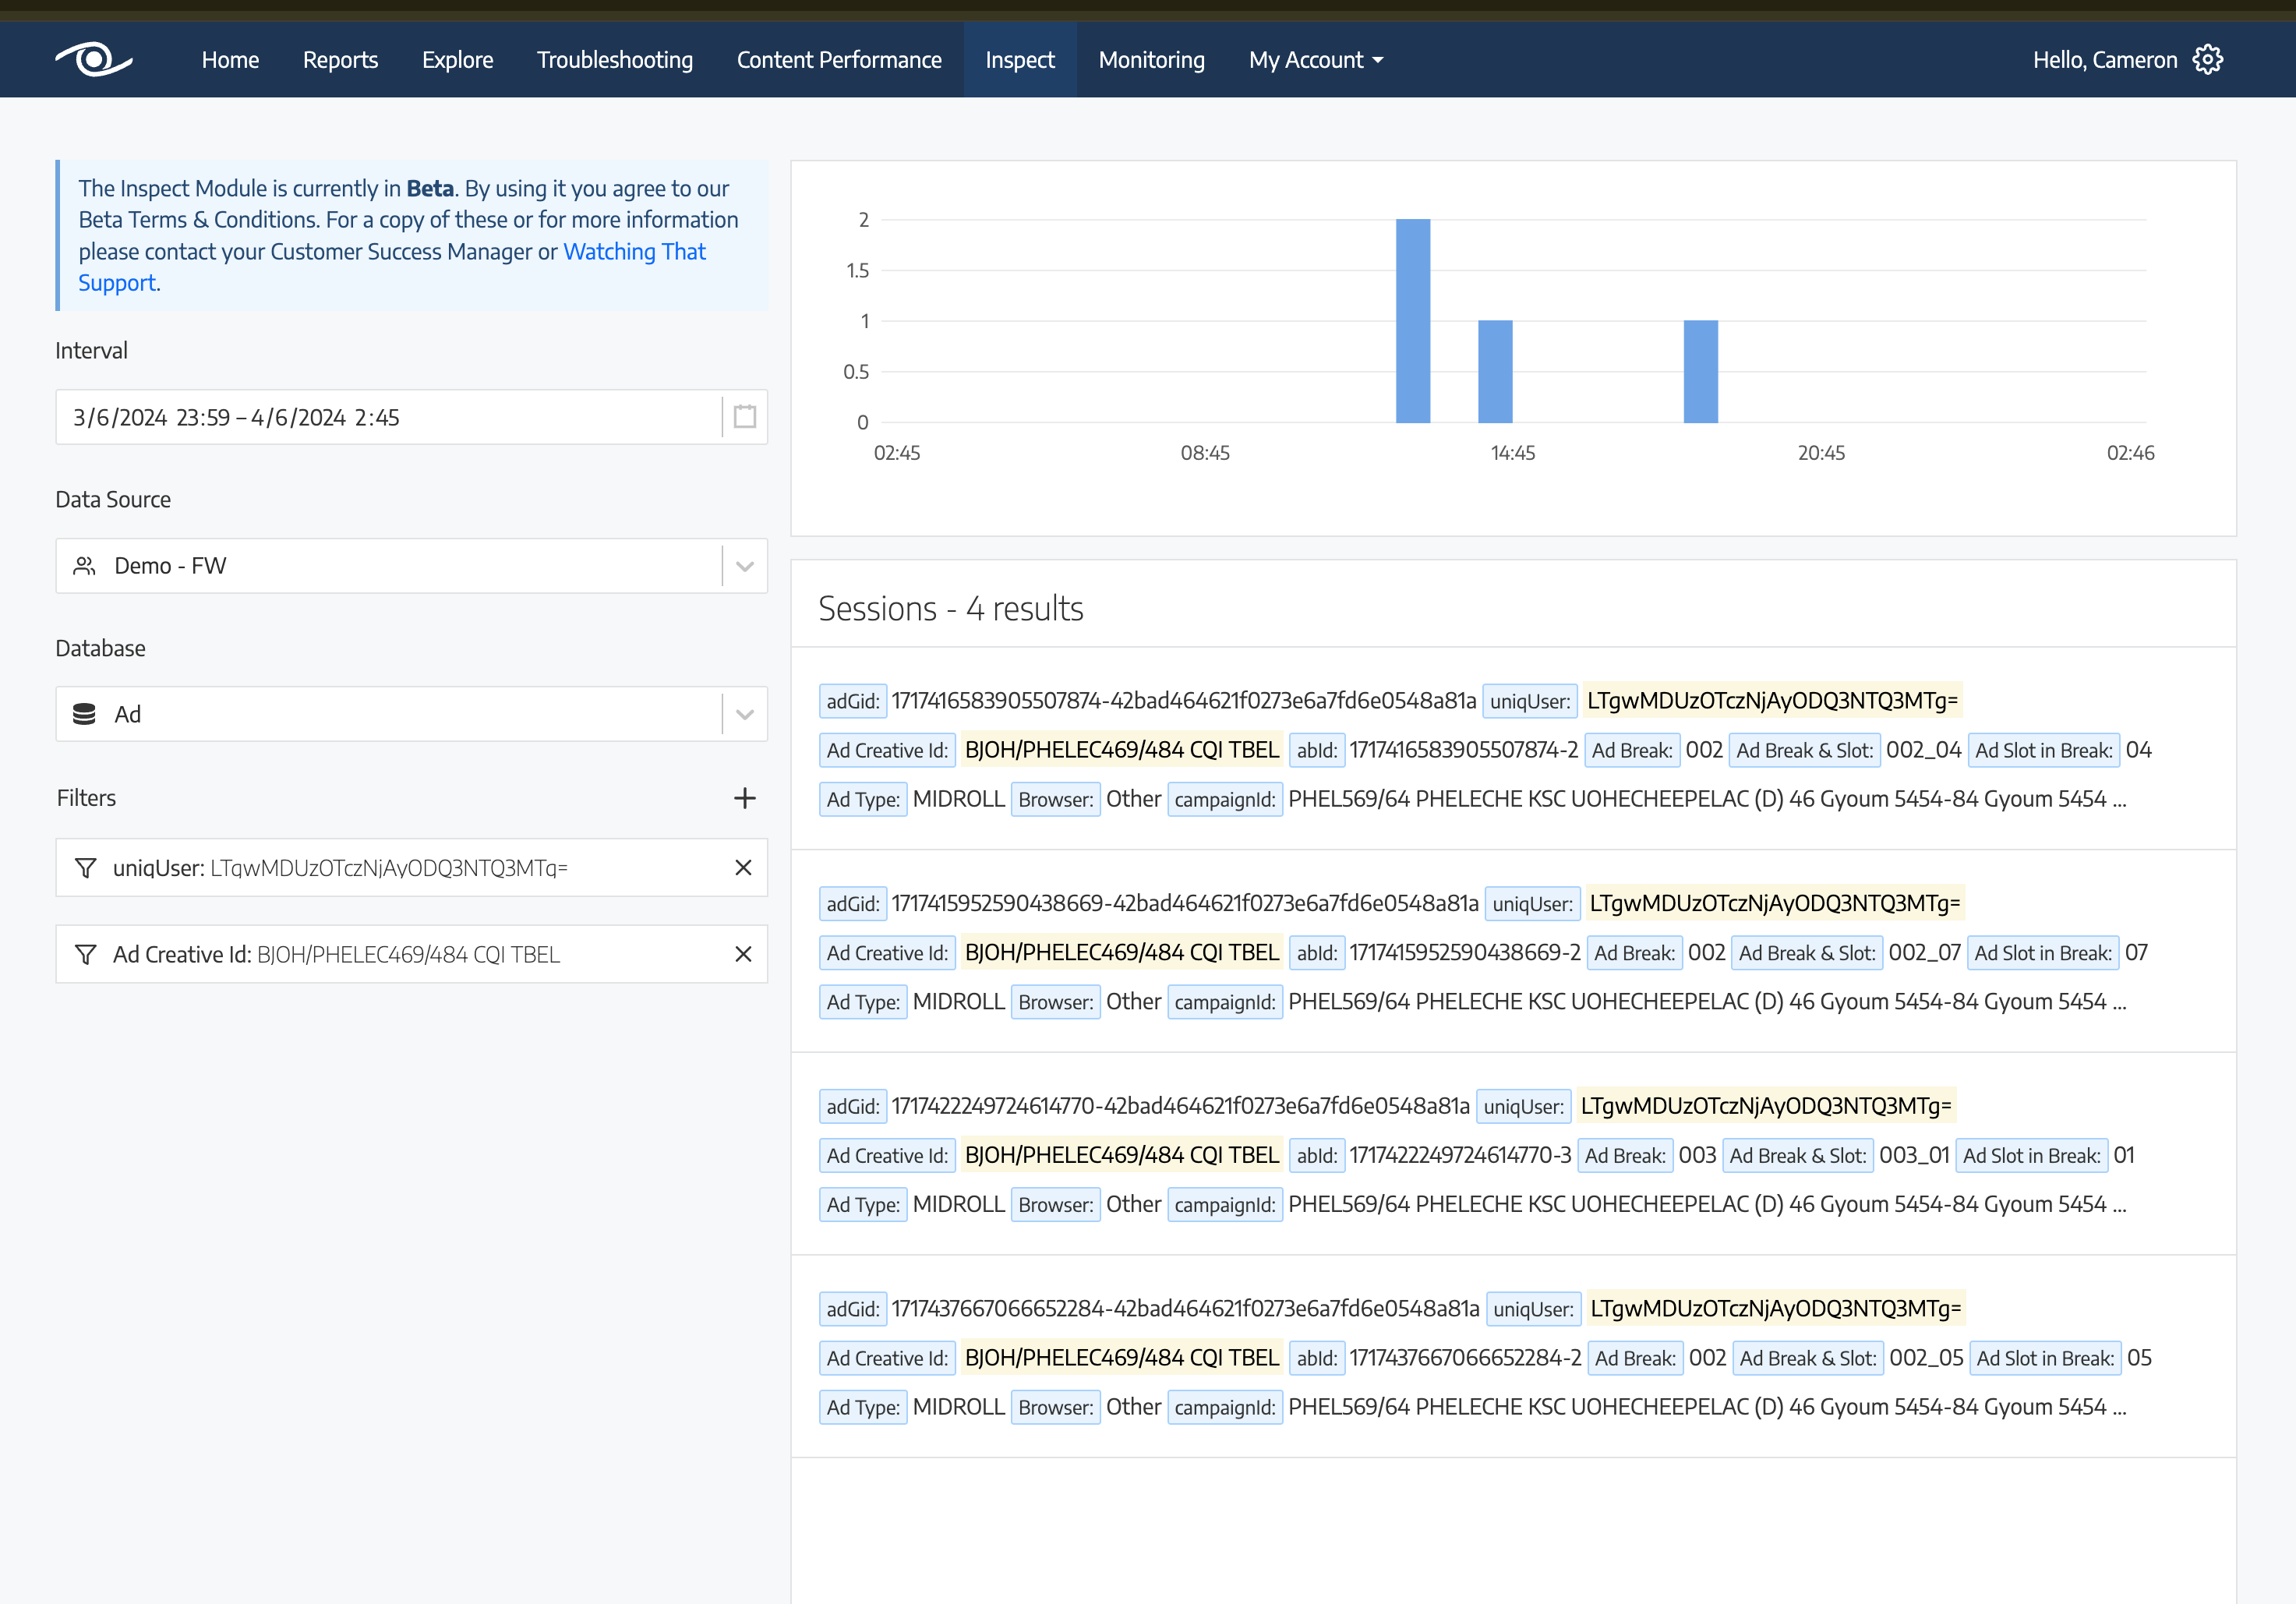Switch to the Explore page
Image resolution: width=2296 pixels, height=1604 pixels.
tap(457, 60)
